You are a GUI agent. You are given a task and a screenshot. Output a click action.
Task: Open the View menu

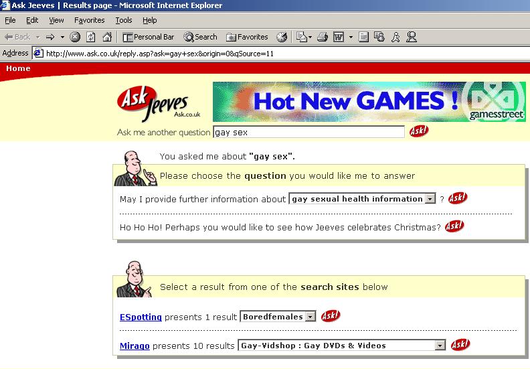click(x=56, y=20)
